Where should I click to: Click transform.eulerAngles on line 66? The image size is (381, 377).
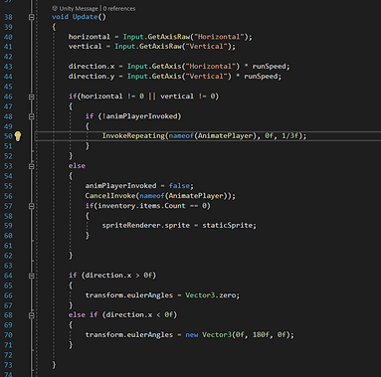[x=129, y=295]
